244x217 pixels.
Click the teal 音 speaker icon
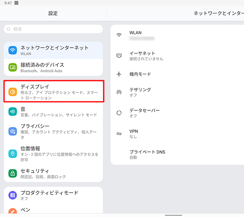click(x=13, y=111)
